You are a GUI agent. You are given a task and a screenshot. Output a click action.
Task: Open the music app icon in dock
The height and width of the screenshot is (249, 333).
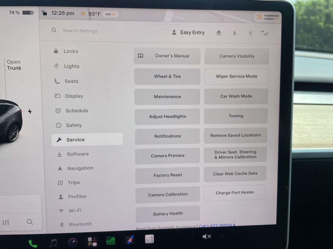pyautogui.click(x=53, y=243)
